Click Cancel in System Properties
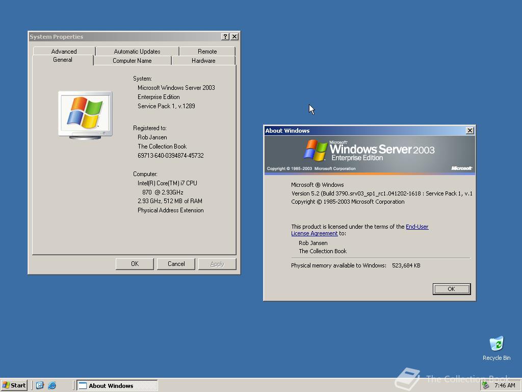 pyautogui.click(x=176, y=264)
